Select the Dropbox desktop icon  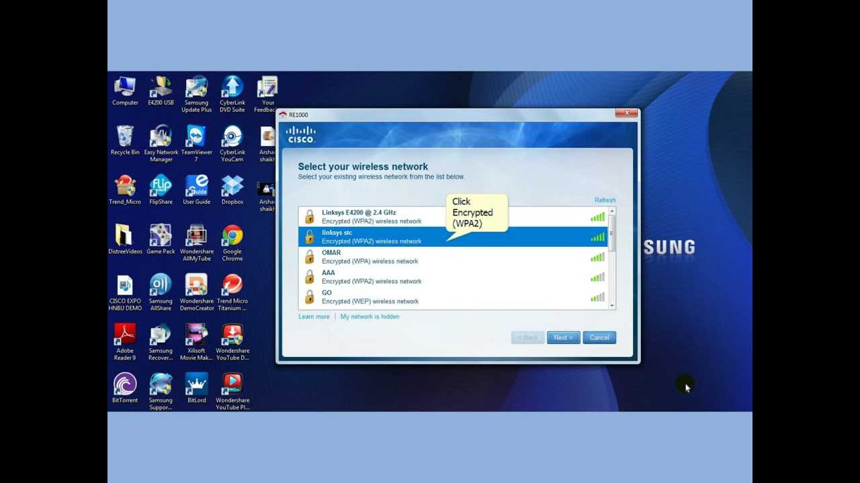click(232, 191)
